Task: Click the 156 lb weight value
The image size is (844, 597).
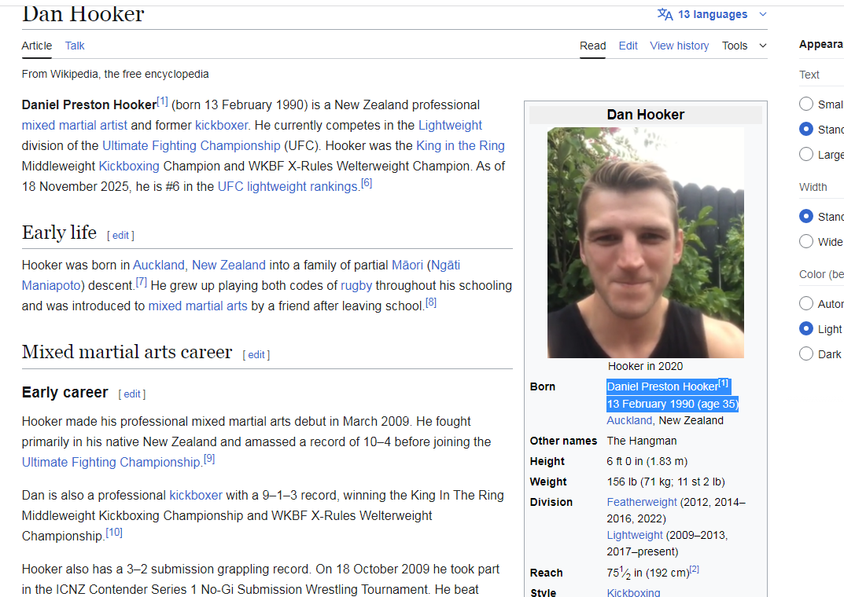Action: [x=665, y=482]
